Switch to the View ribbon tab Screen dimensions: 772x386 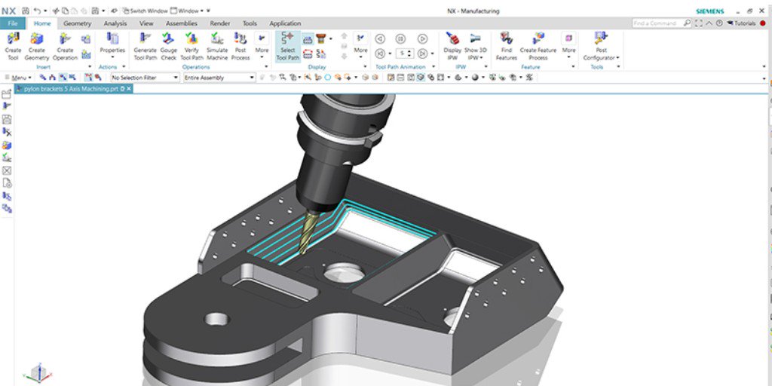(x=146, y=23)
